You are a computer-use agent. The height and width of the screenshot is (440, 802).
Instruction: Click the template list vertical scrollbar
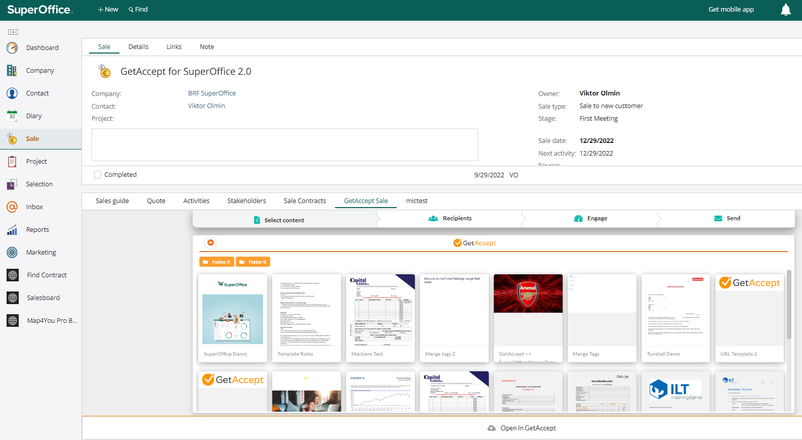tap(788, 305)
